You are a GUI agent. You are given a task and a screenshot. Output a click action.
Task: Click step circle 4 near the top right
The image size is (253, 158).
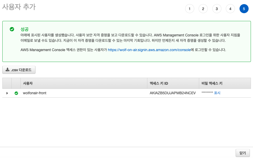pyautogui.click(x=230, y=9)
